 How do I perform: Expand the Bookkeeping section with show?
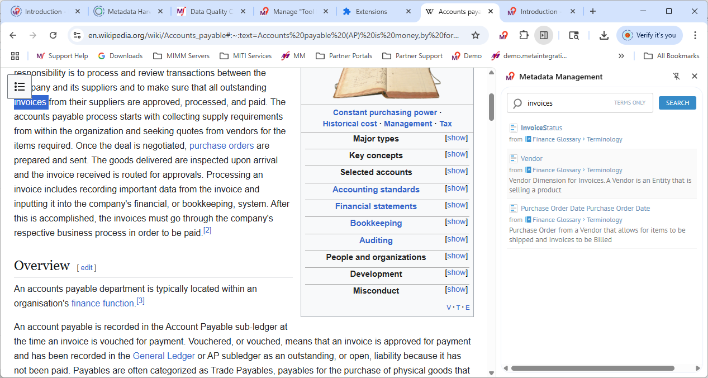pos(456,222)
